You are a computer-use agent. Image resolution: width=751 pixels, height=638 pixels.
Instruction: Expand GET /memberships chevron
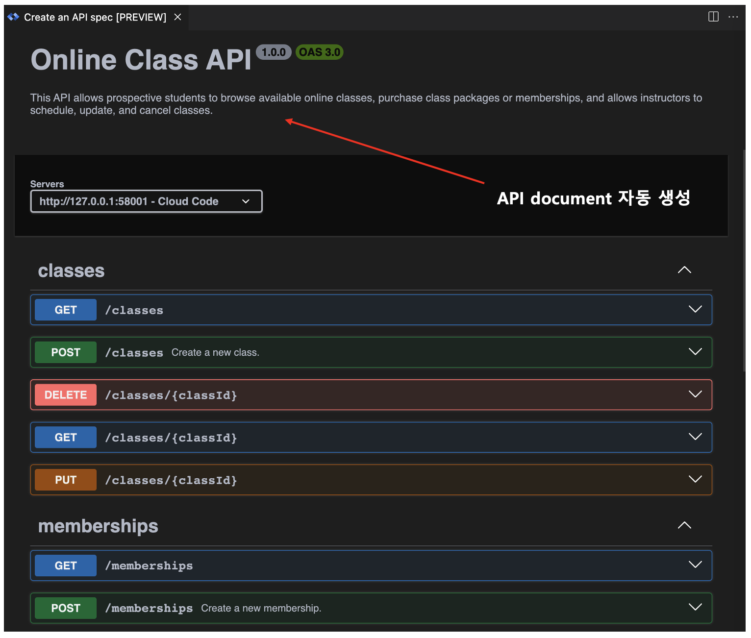click(695, 564)
